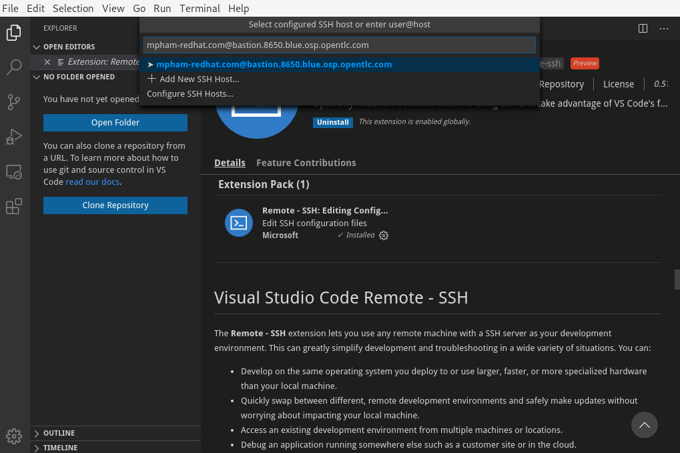Switch to the Feature Contributions tab
This screenshot has width=680, height=453.
(x=306, y=163)
